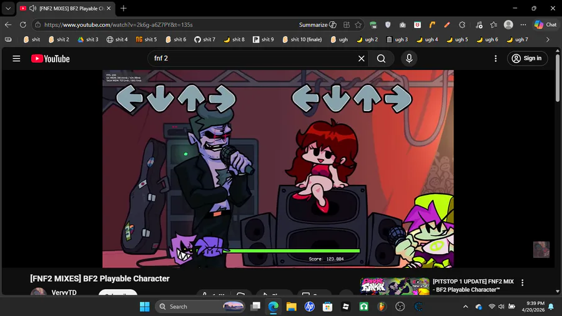Click the video player frame
This screenshot has height=316, width=562.
click(x=278, y=169)
